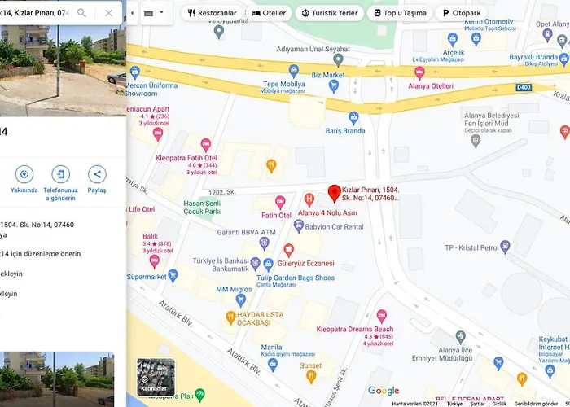This screenshot has height=407, width=570.
Task: Choose the Turistik Yerler chip
Action: click(329, 13)
